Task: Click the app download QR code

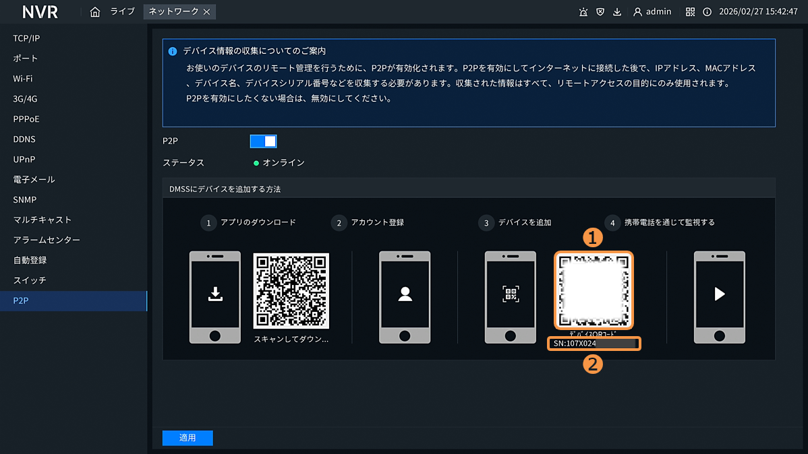Action: (x=291, y=290)
